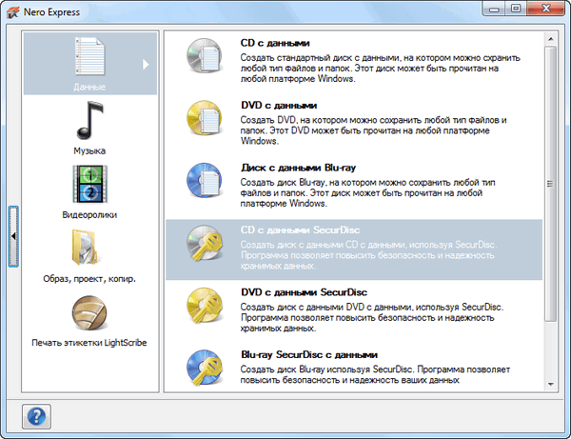This screenshot has width=571, height=439.
Task: Open Образ, проект, копир. folder icon
Action: coord(89,249)
